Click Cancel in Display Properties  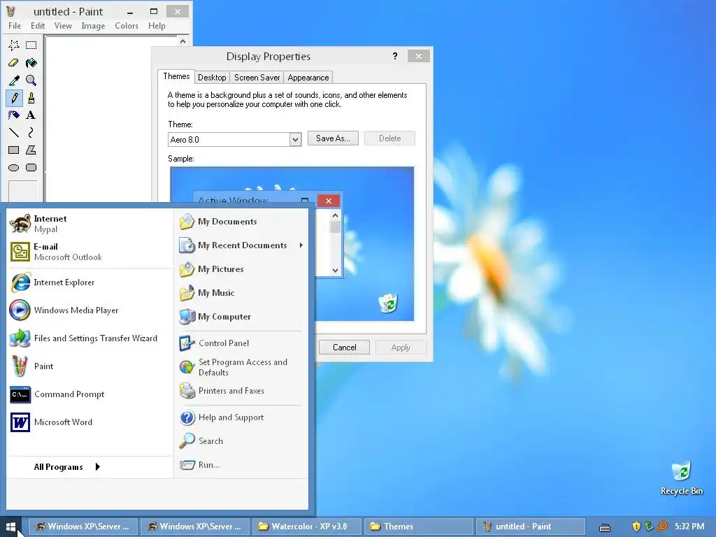pos(344,348)
